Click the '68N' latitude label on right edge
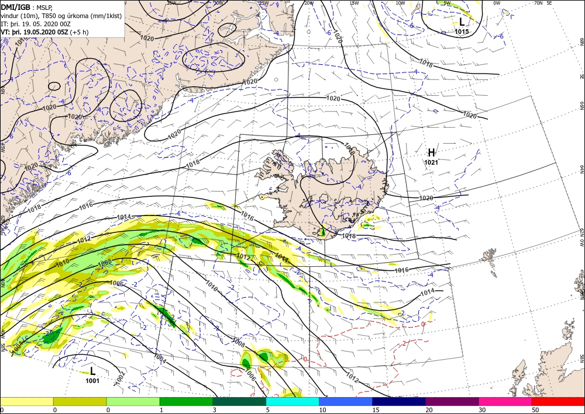 click(581, 41)
